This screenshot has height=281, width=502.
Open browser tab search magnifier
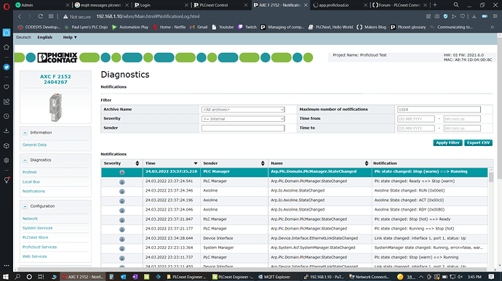456,5
